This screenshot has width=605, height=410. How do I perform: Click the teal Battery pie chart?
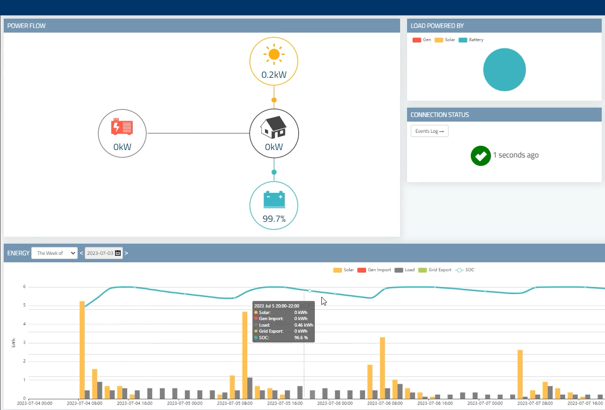(x=504, y=70)
